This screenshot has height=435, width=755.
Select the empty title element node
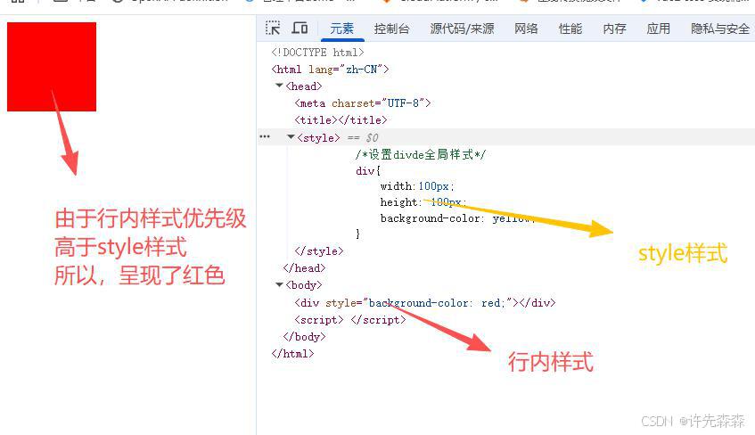(341, 120)
